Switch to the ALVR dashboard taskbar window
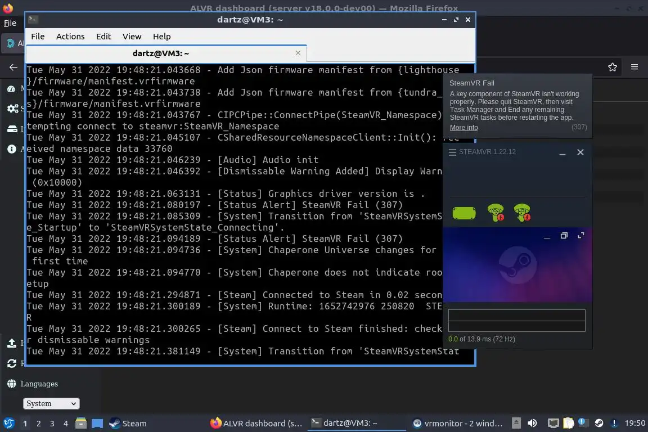Viewport: 648px width, 432px height. pos(256,424)
